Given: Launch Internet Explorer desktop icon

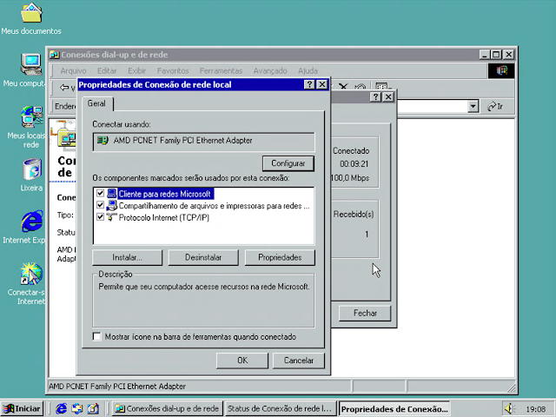Looking at the screenshot, I should tap(32, 222).
